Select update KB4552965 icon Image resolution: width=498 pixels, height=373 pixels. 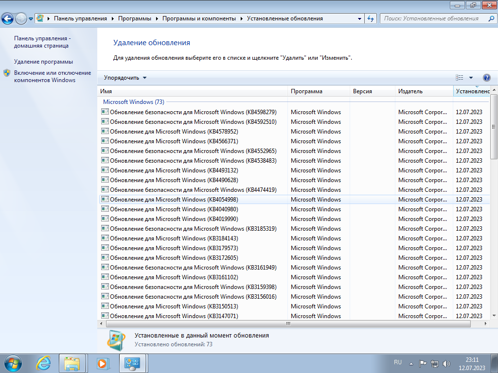[105, 151]
